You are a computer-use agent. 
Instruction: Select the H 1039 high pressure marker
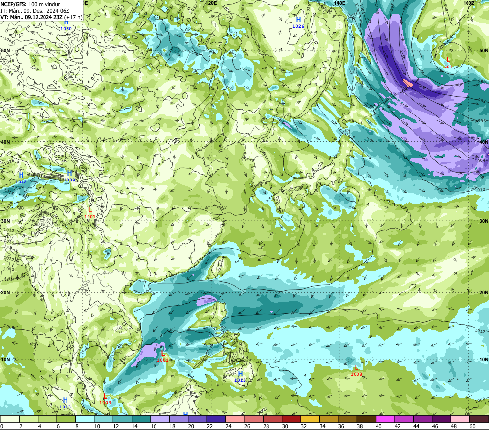point(69,176)
